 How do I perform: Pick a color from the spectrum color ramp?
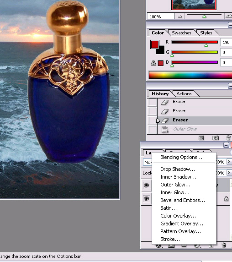(190, 75)
